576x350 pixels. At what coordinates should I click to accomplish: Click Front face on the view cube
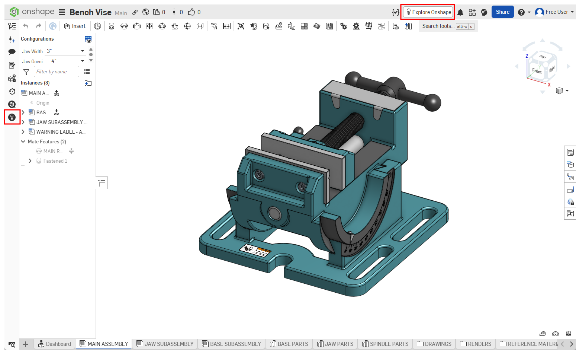click(x=537, y=71)
